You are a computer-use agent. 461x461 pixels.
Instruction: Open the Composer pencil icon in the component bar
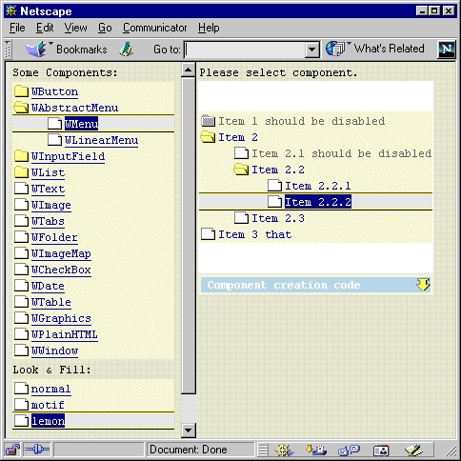[x=413, y=450]
